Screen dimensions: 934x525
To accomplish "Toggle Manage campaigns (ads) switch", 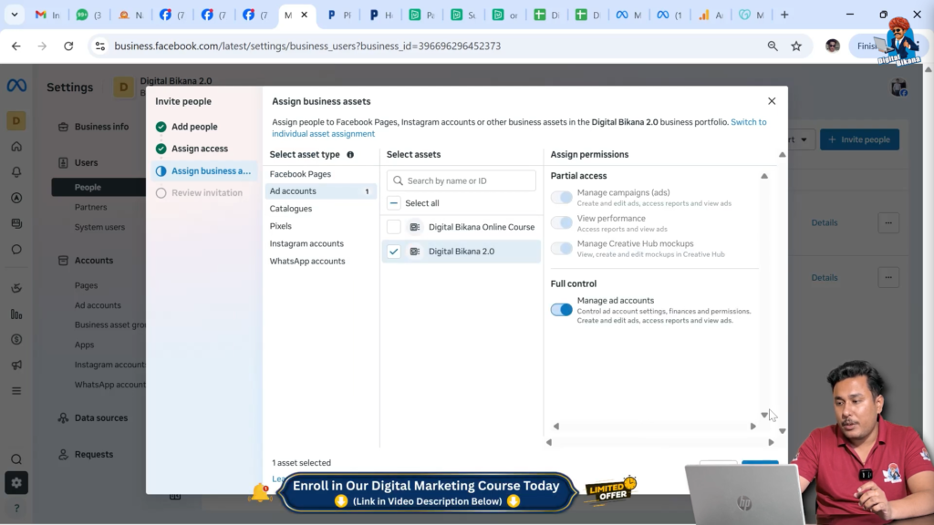I will 561,197.
